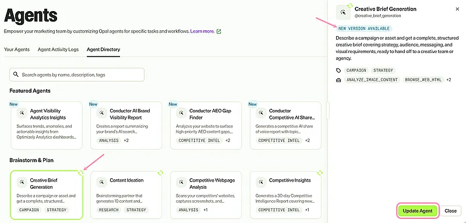Close the Creative Brief Generation detail panel with X

[x=457, y=9]
